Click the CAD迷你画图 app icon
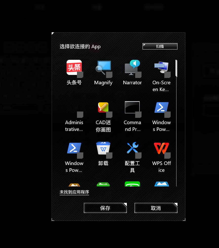Viewport: 219px width, 248px height. click(x=103, y=107)
